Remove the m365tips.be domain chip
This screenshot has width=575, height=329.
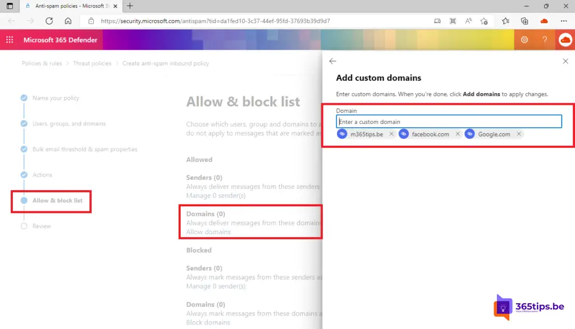tap(391, 135)
